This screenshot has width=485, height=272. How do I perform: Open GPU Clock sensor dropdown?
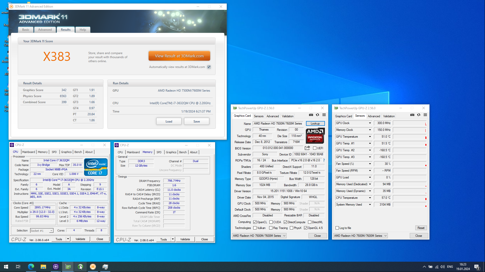pos(370,123)
